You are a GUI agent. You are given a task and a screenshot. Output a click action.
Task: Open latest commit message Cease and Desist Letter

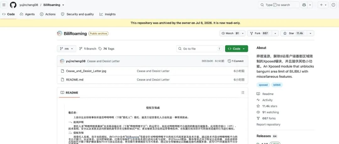(103, 61)
